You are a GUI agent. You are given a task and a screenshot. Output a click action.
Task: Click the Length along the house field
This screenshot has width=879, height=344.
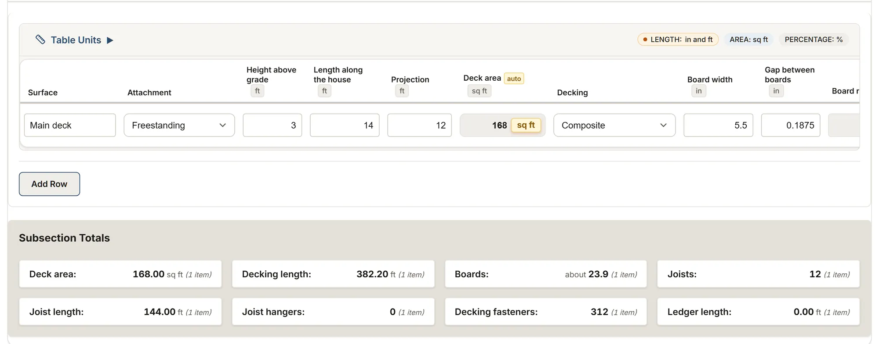tap(345, 125)
